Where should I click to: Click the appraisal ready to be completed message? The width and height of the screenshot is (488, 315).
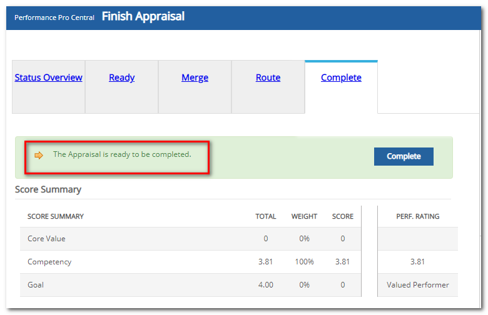122,154
